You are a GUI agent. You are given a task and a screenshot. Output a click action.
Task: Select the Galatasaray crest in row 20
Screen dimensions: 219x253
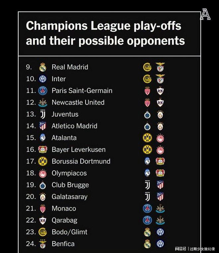[42, 197]
